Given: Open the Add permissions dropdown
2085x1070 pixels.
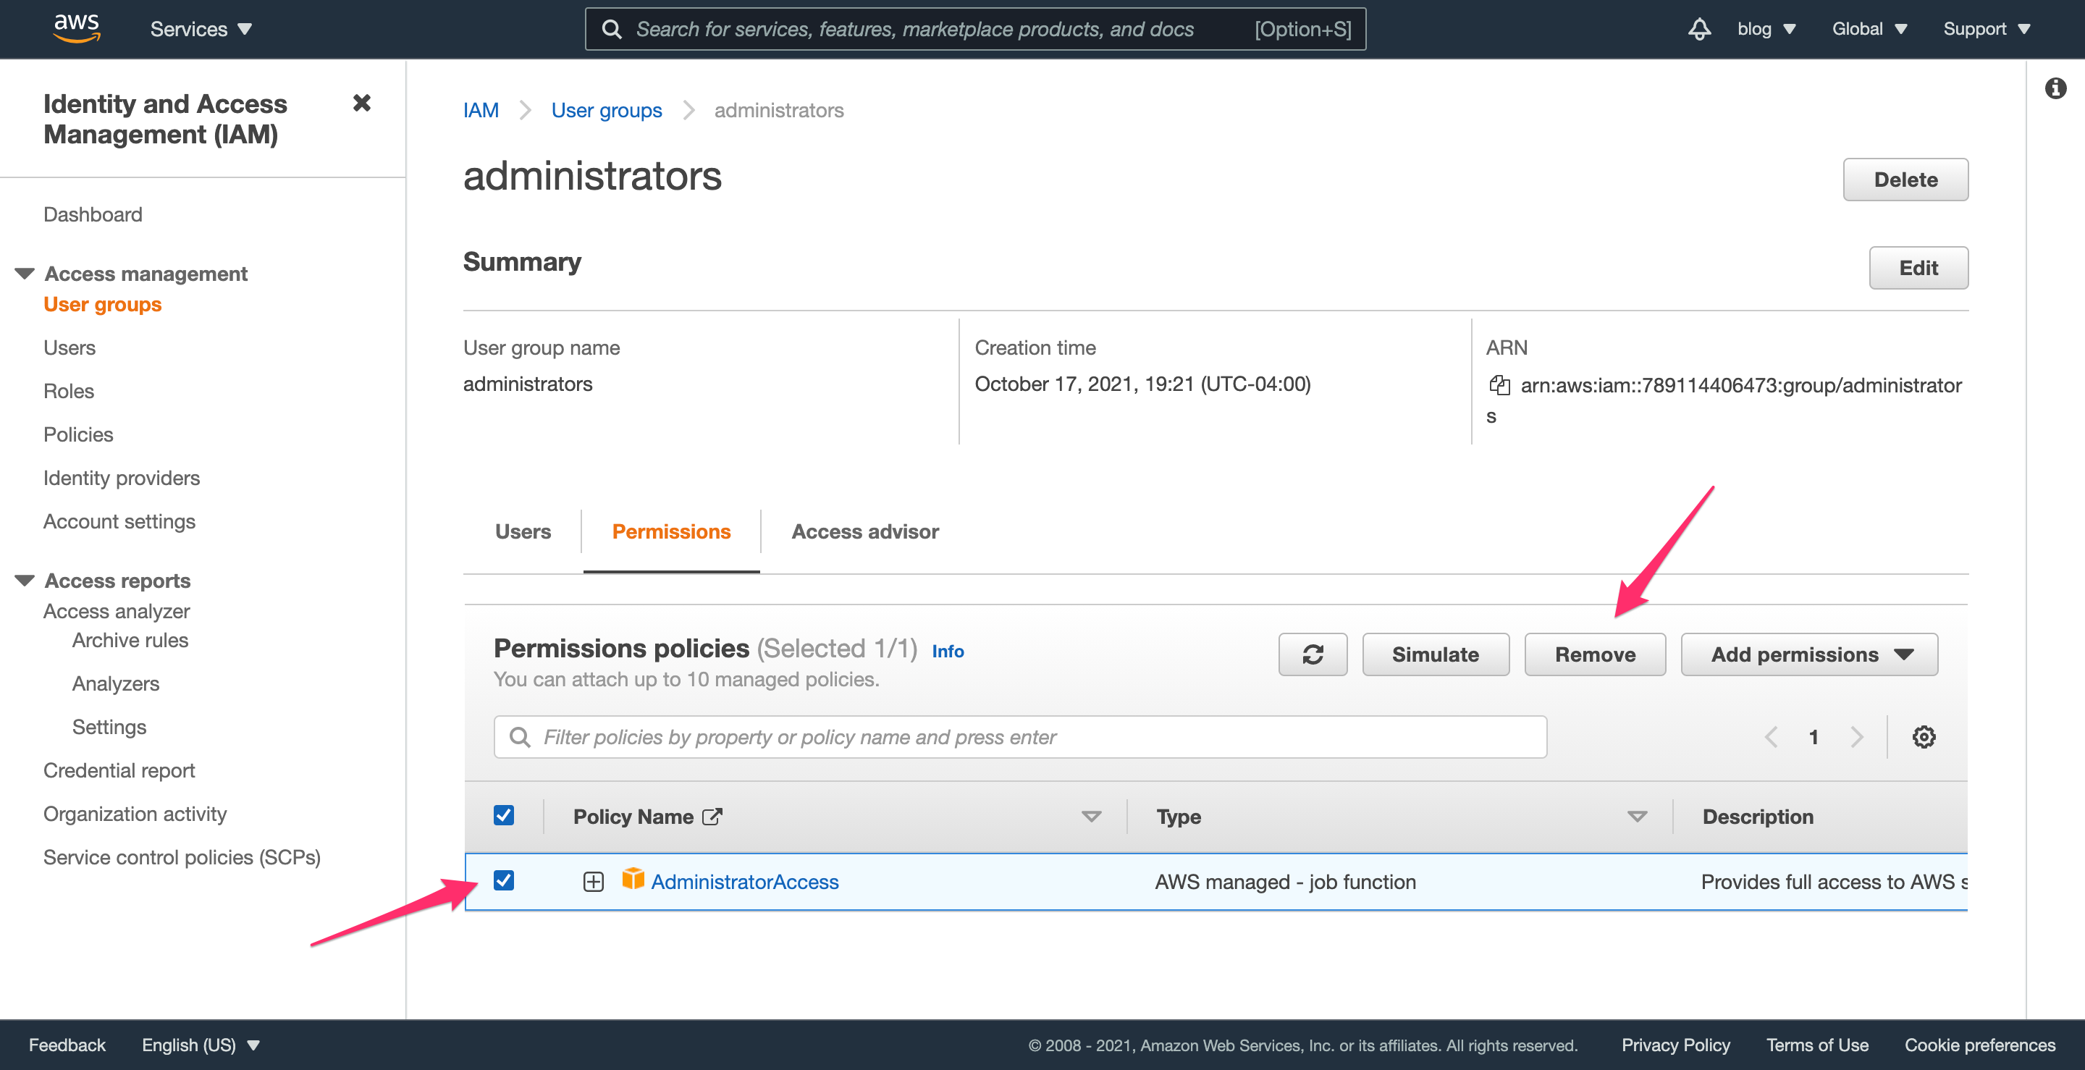Looking at the screenshot, I should point(1809,654).
